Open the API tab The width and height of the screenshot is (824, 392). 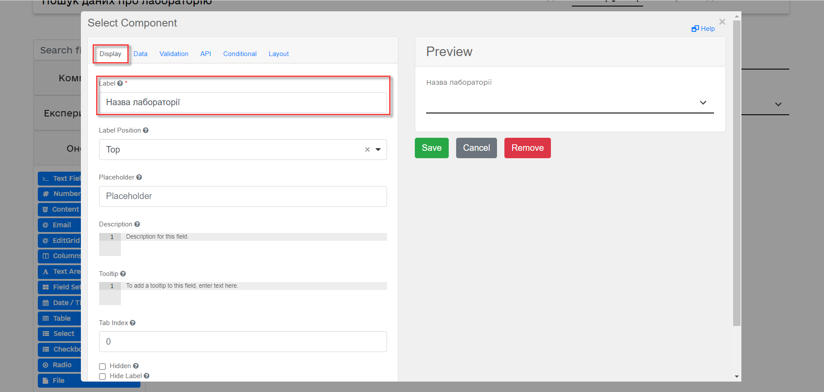[x=206, y=54]
